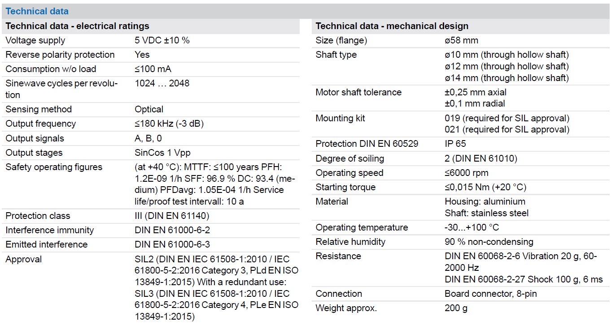Viewport: 611px width, 325px height.
Task: Click the "Safety operating figures" label
Action: pos(53,167)
